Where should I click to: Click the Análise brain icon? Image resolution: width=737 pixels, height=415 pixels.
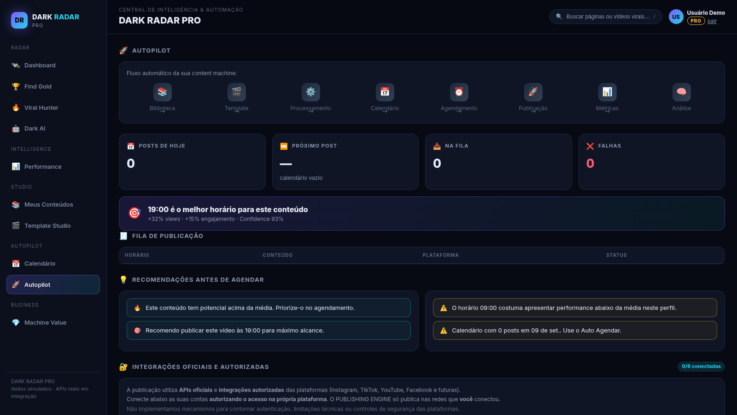point(682,92)
